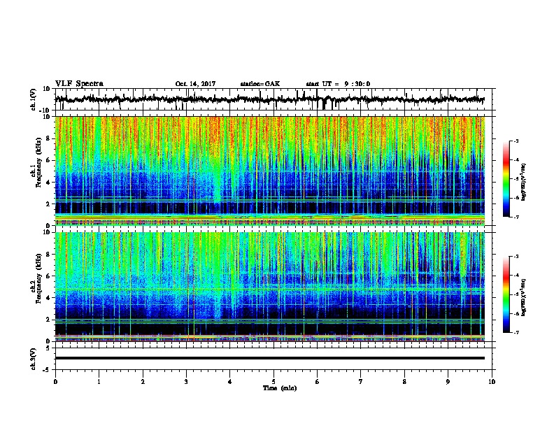Click the ch.2 spectrogram color scale bar

(x=506, y=294)
